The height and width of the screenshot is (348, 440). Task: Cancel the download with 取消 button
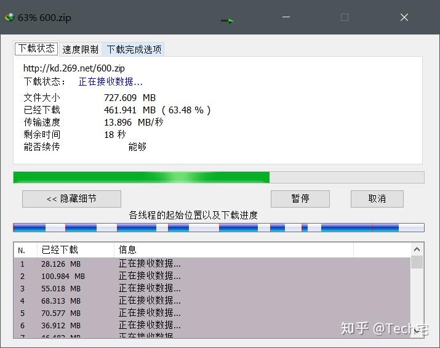click(x=377, y=199)
